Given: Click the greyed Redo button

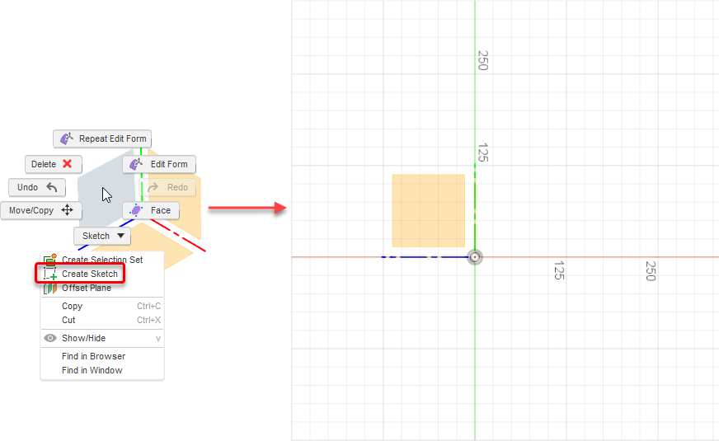Looking at the screenshot, I should click(167, 187).
